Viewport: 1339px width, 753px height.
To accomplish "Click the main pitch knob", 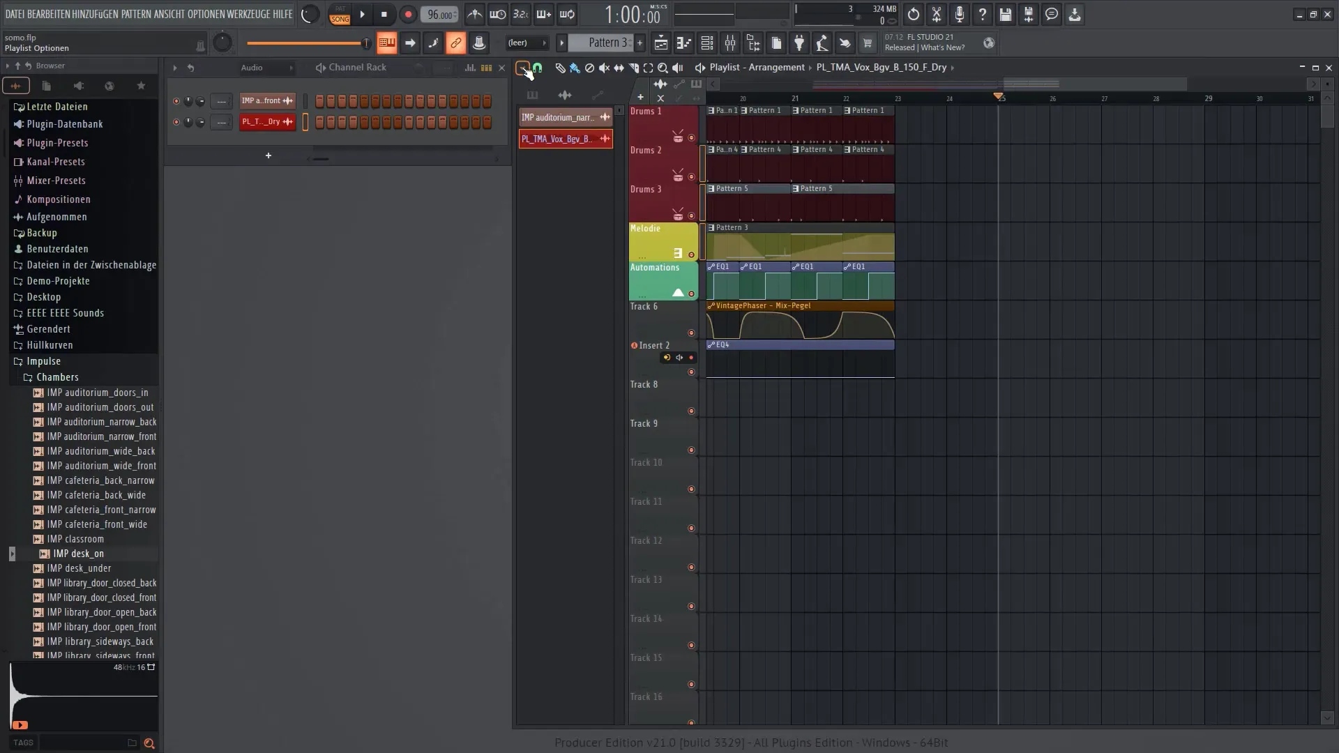I will click(222, 43).
